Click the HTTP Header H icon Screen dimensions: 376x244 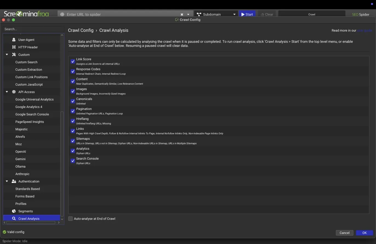(x=14, y=47)
